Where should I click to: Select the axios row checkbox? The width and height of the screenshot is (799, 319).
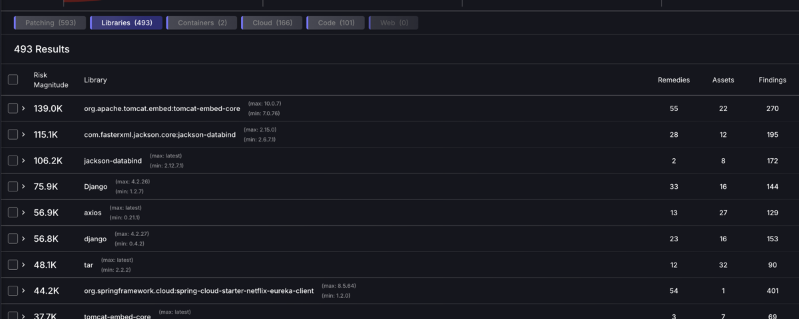13,213
